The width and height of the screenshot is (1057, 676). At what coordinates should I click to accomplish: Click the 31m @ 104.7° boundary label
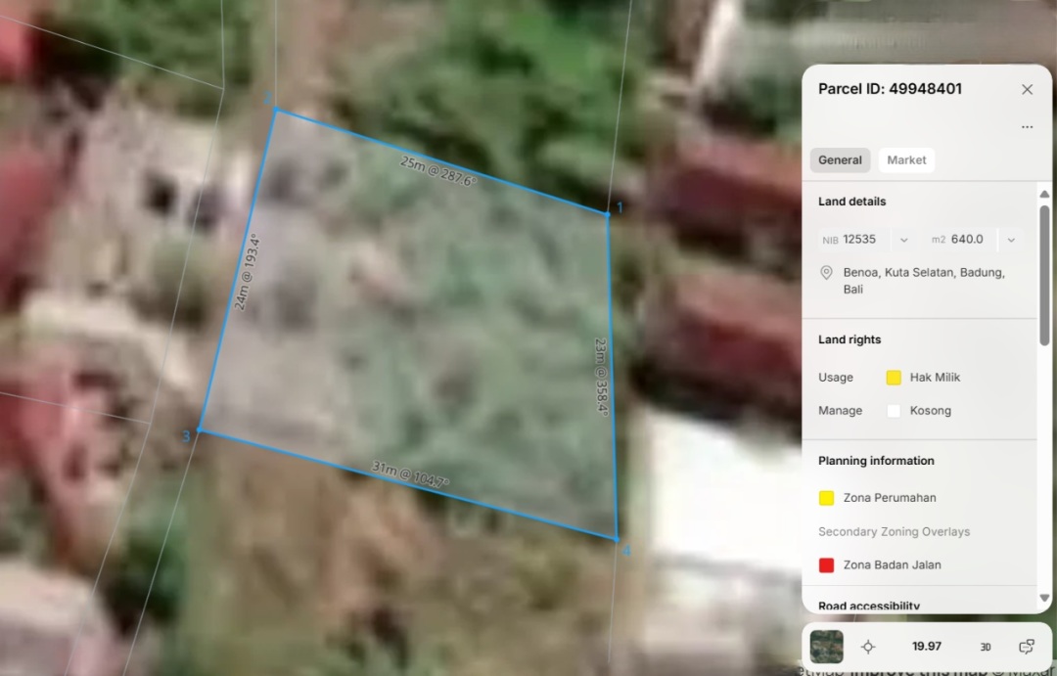411,475
